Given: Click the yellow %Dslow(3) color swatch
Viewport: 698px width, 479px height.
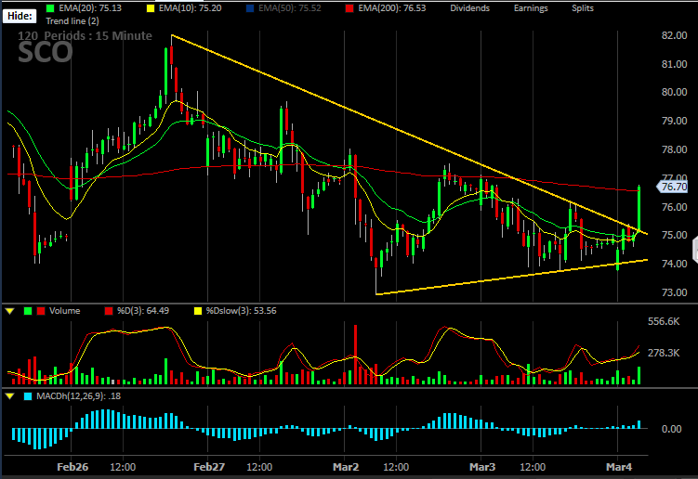Looking at the screenshot, I should (x=198, y=311).
